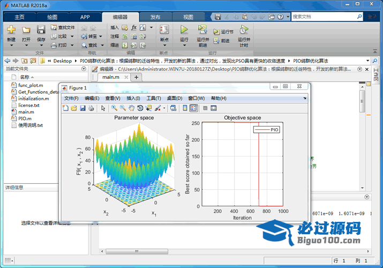This screenshot has height=268, width=383.
Task: Switch to the APP ribbon tab
Action: pos(85,17)
